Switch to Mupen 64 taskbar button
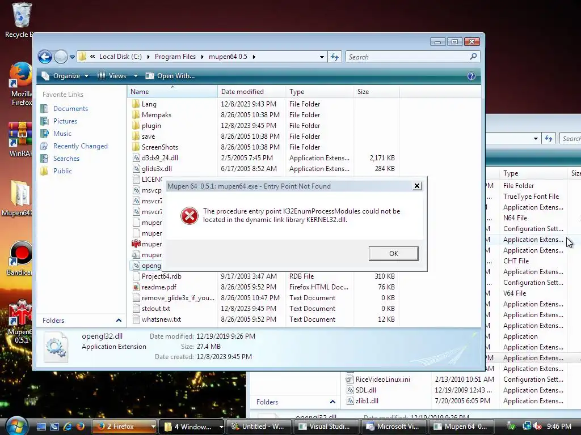 point(461,427)
